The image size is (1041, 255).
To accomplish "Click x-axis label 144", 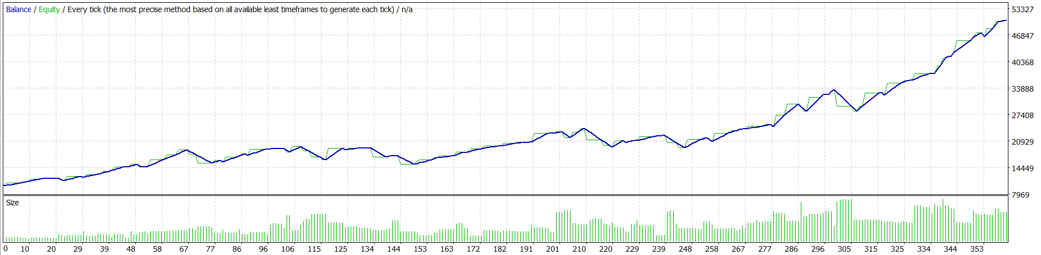I will point(394,249).
